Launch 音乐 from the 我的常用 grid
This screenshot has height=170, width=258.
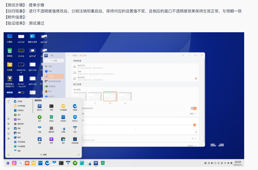pyautogui.click(x=40, y=118)
